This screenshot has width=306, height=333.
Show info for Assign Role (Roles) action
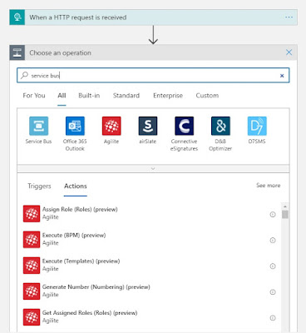273,215
